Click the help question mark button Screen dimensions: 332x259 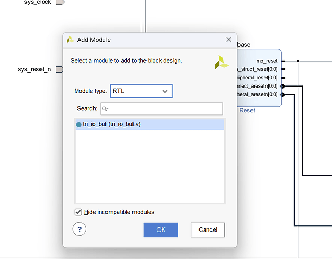coord(79,229)
